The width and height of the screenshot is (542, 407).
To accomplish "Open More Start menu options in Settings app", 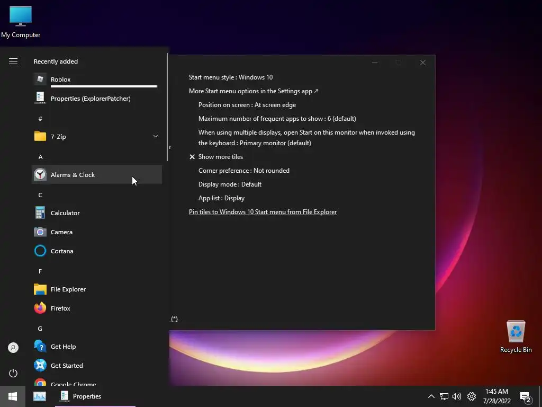I will pyautogui.click(x=254, y=91).
